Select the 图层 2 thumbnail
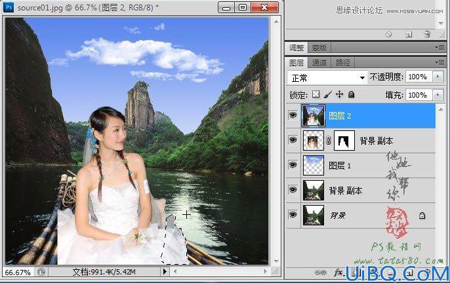The height and width of the screenshot is (283, 450). tap(314, 115)
